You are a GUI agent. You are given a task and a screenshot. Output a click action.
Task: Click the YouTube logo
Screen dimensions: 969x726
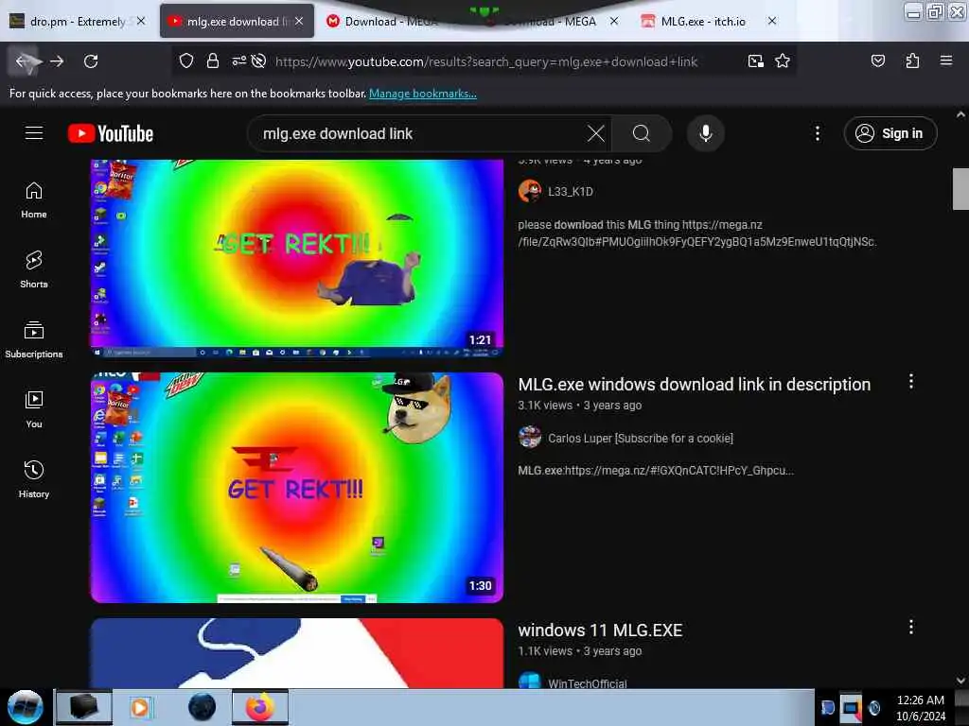[111, 133]
